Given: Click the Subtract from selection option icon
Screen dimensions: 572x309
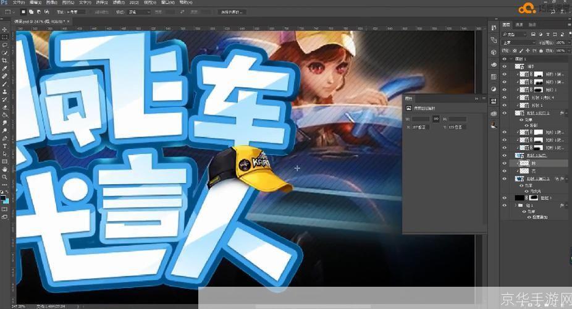Looking at the screenshot, I should pyautogui.click(x=39, y=12).
